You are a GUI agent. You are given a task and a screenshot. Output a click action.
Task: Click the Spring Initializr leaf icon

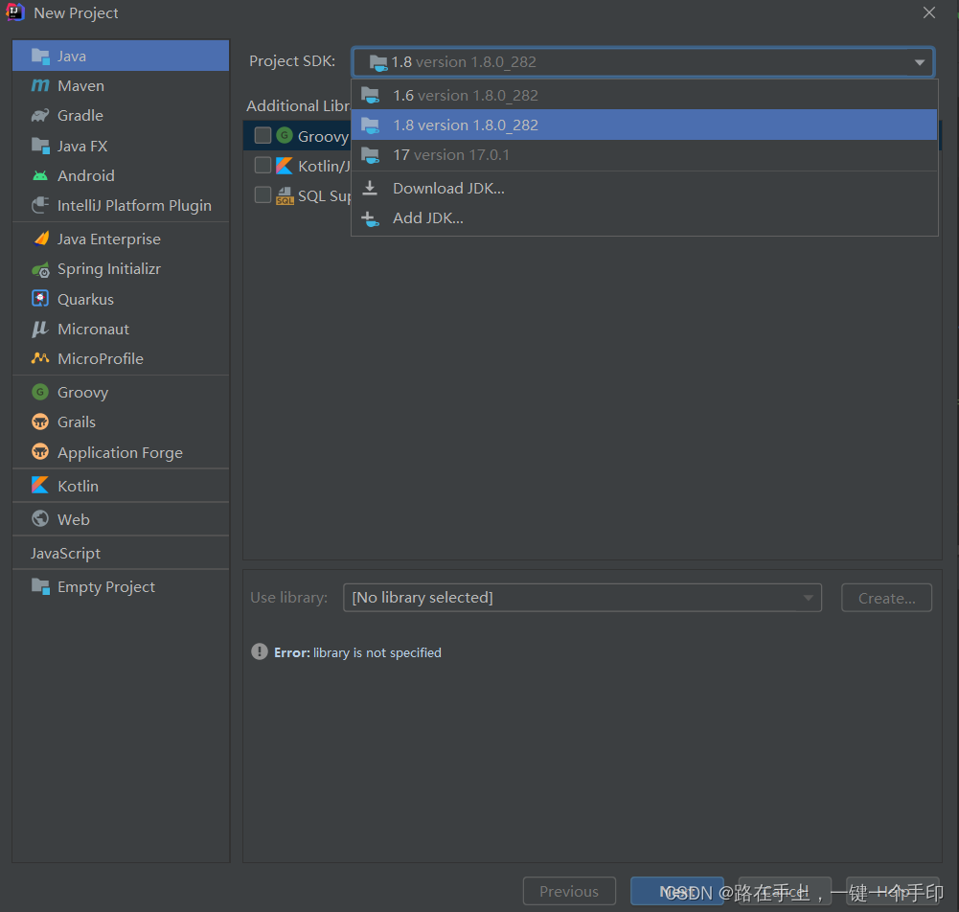40,269
